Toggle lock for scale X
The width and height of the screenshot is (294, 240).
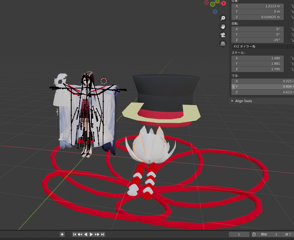pyautogui.click(x=292, y=58)
